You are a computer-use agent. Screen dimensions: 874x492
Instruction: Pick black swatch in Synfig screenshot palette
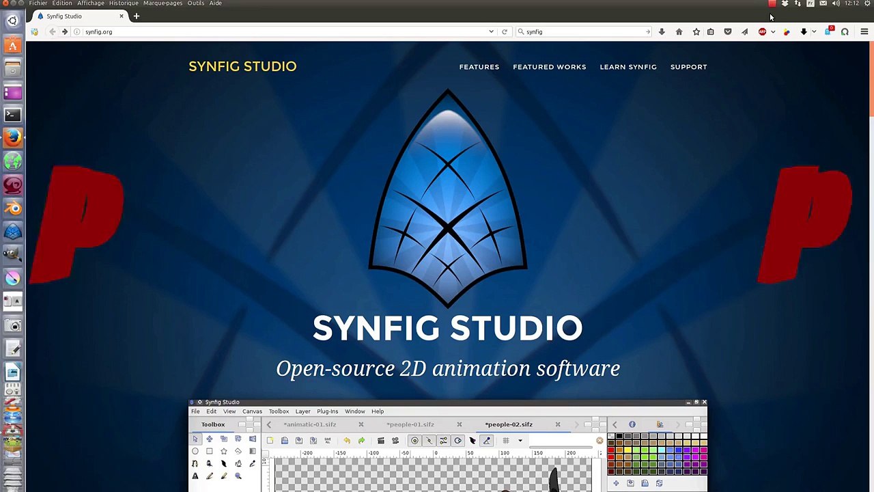tap(619, 437)
